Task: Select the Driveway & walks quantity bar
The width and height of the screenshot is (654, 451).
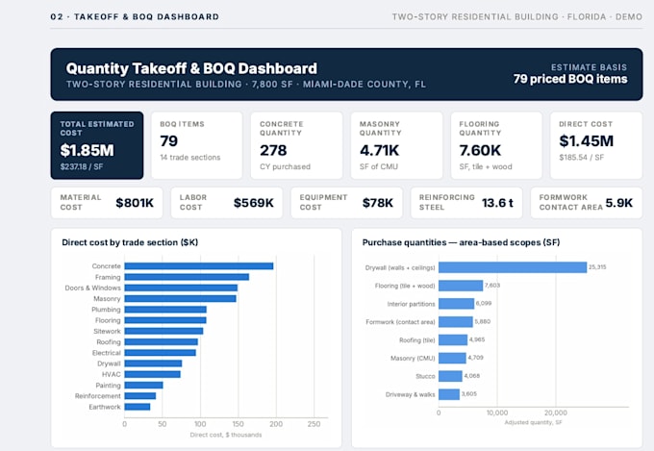Action: tap(449, 394)
